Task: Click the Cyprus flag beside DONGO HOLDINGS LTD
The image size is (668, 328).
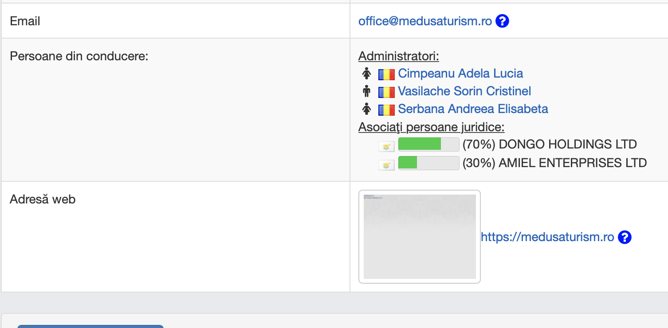Action: coord(386,147)
